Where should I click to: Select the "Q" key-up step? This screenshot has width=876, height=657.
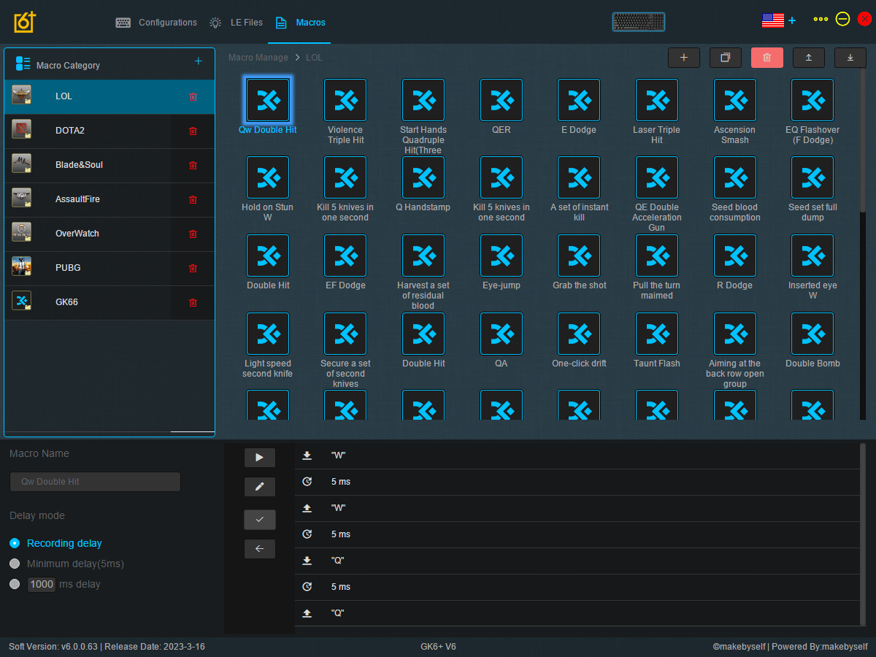[x=577, y=613]
